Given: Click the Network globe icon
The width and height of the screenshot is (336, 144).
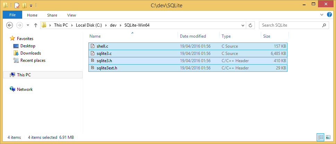Looking at the screenshot, I should click(12, 89).
